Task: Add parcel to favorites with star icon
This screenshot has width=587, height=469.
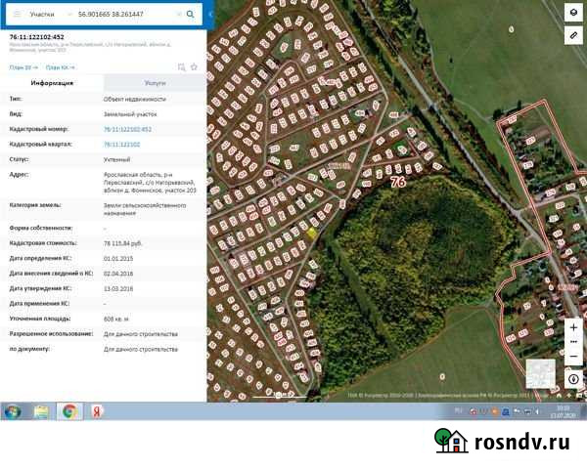Action: pyautogui.click(x=194, y=66)
